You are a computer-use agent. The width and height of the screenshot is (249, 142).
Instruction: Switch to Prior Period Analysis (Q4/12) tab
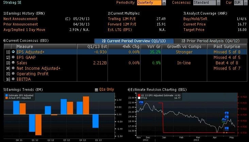(211, 41)
